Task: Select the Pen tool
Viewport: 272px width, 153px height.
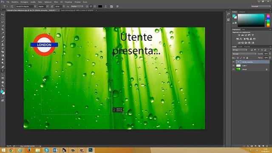Action: [x=3, y=67]
